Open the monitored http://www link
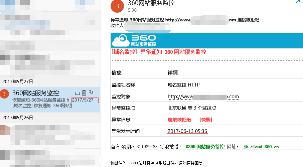 (203, 97)
